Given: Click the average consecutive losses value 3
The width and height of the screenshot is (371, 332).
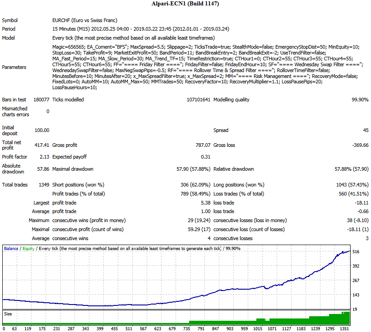Looking at the screenshot, I should click(367, 238).
